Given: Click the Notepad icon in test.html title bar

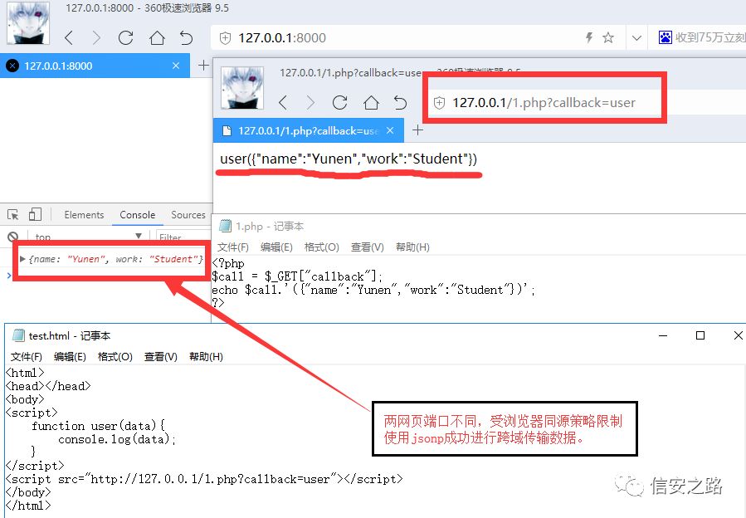Looking at the screenshot, I should (x=18, y=335).
